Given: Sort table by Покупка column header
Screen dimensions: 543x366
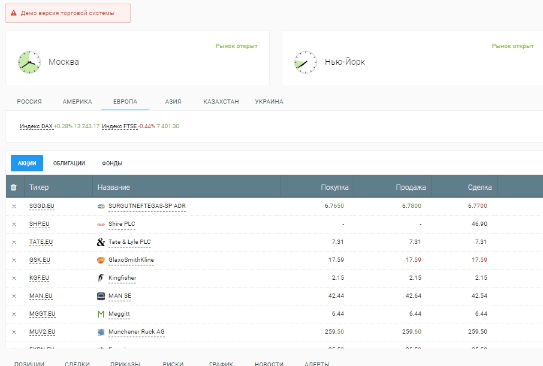Looking at the screenshot, I should tap(334, 187).
